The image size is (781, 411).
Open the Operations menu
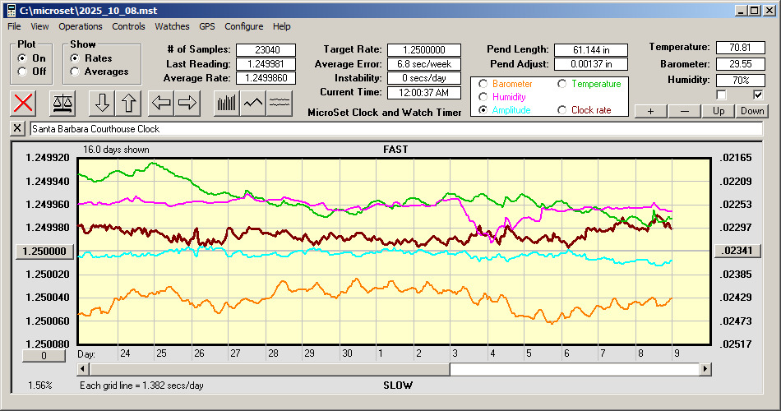tap(81, 26)
